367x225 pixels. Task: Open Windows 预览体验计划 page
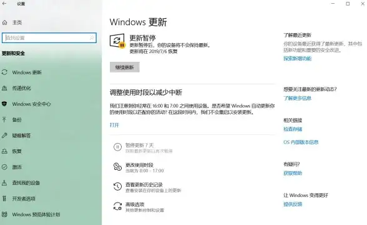[36, 214]
